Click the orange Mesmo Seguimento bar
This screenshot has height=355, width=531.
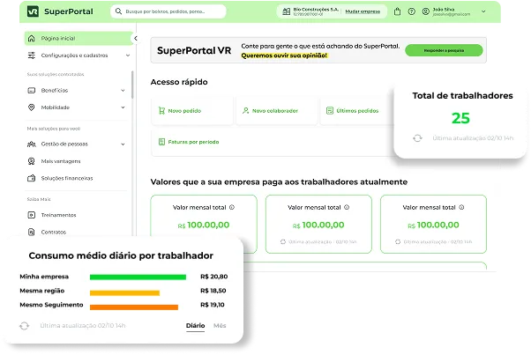[134, 307]
